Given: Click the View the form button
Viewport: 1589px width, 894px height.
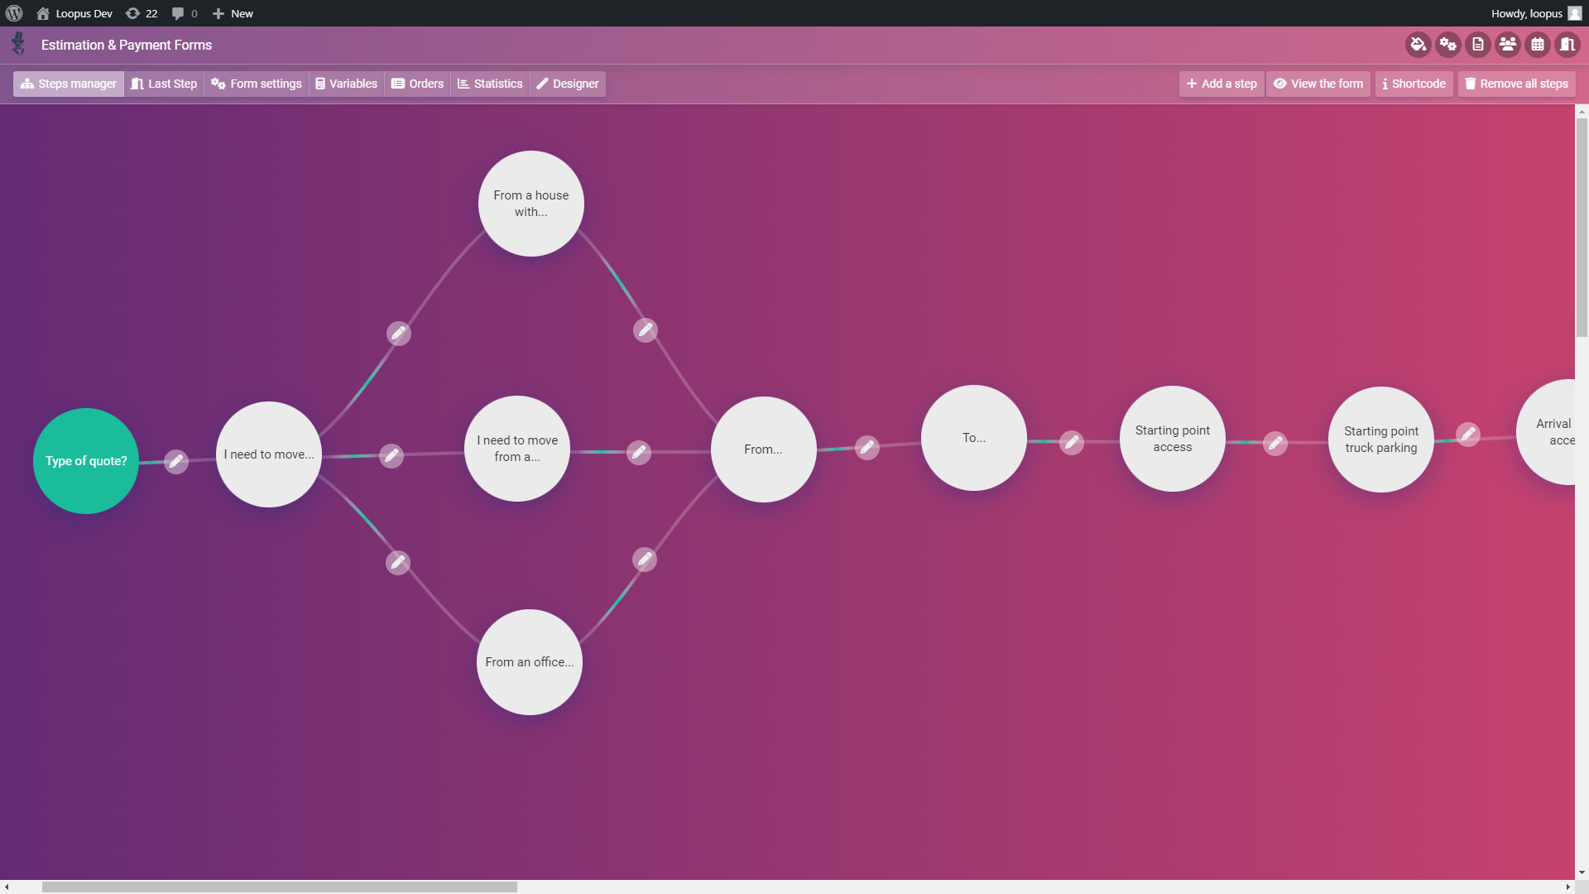Looking at the screenshot, I should [1318, 84].
